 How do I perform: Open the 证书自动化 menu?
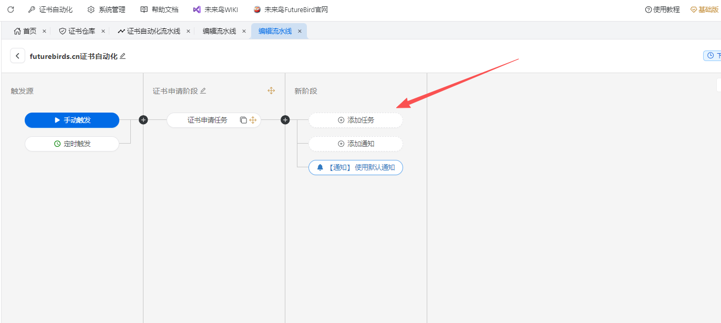pos(50,9)
